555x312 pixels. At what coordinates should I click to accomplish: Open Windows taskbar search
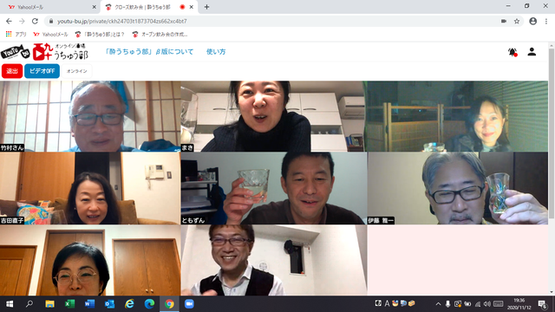point(29,304)
